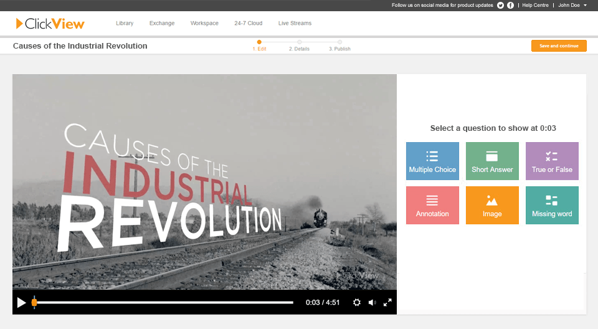Add a Multiple Choice question
Screen dimensions: 598x329
(x=432, y=161)
